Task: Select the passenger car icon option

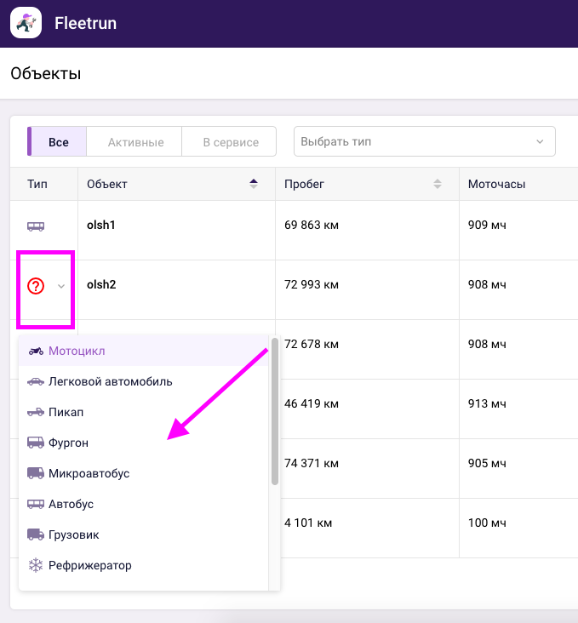Action: pos(36,381)
